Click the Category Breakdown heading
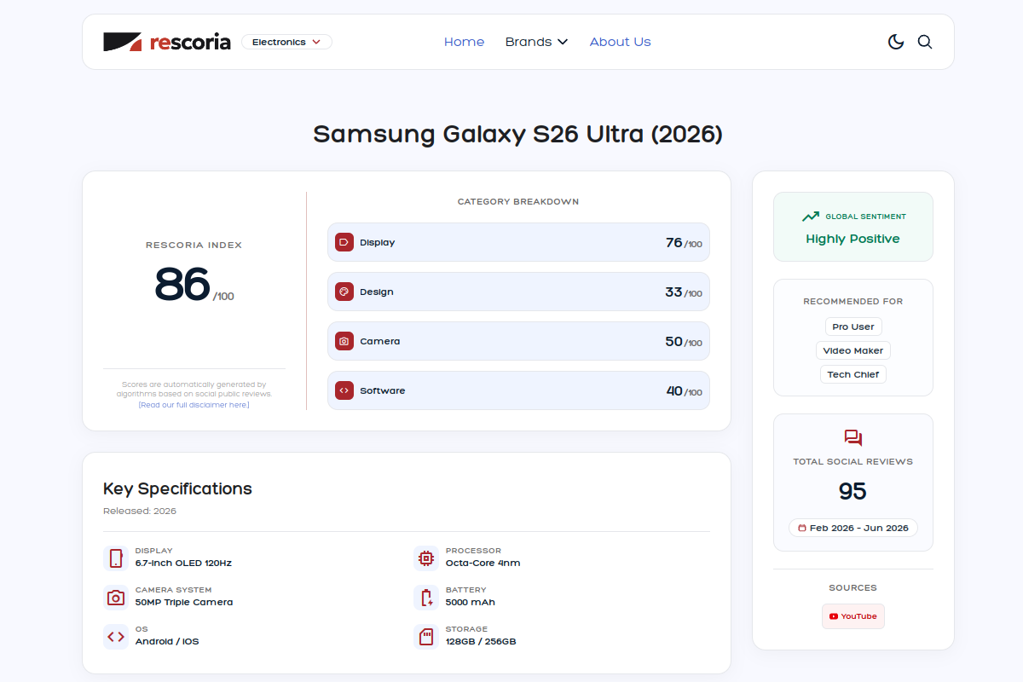Image resolution: width=1023 pixels, height=682 pixels. click(518, 202)
